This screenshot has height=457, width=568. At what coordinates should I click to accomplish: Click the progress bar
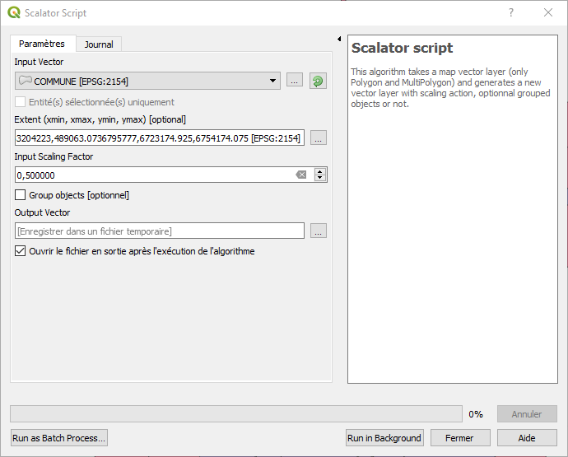(236, 414)
